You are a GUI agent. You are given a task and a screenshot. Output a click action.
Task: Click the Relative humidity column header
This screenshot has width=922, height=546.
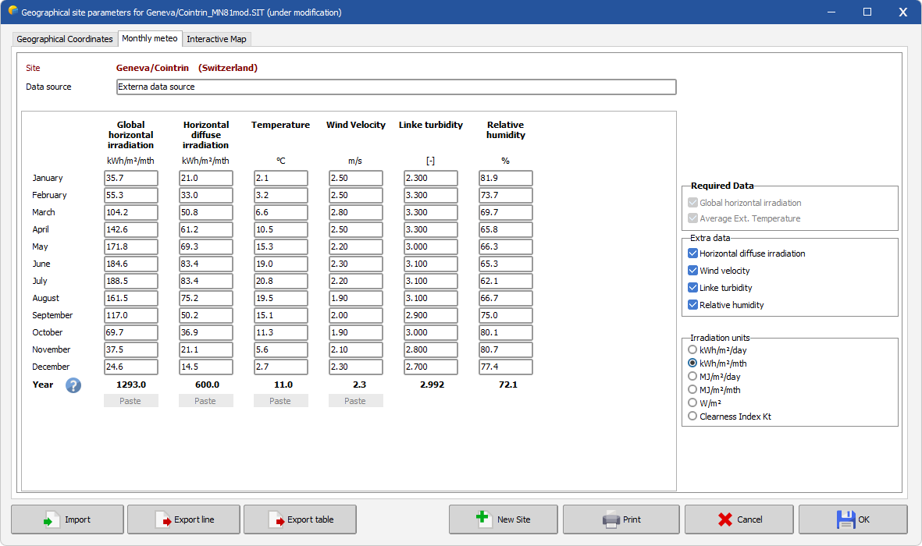pos(506,130)
